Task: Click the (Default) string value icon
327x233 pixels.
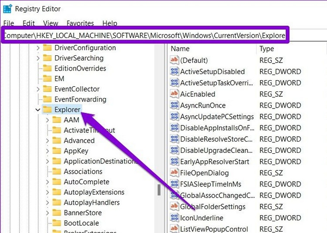Action: (174, 60)
